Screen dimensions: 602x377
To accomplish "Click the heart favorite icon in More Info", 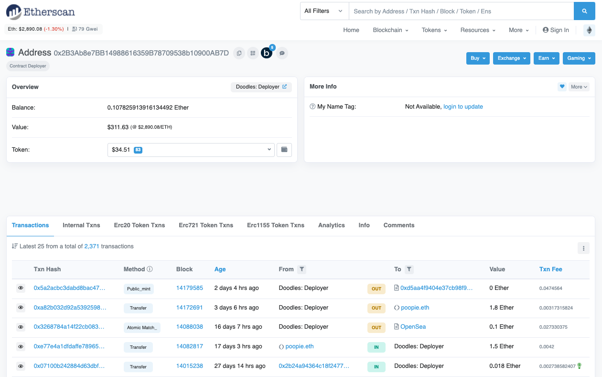I will click(x=562, y=87).
